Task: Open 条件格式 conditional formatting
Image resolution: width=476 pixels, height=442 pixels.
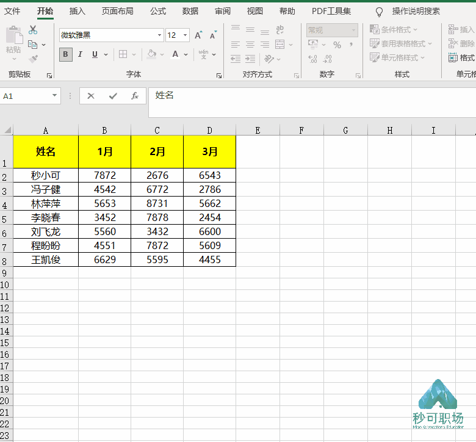Action: click(394, 29)
